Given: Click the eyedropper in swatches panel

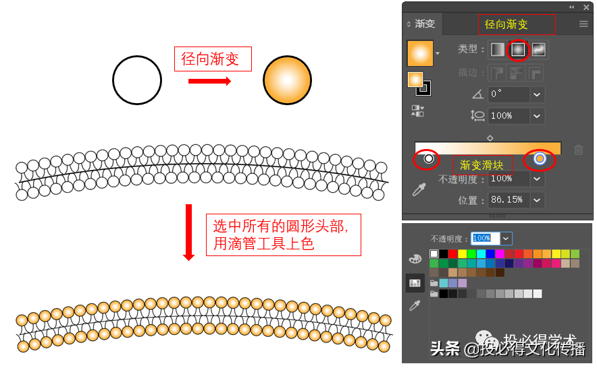Looking at the screenshot, I should tap(415, 305).
